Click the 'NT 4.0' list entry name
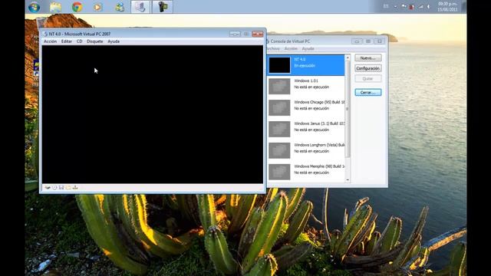The height and width of the screenshot is (276, 491). pos(300,59)
